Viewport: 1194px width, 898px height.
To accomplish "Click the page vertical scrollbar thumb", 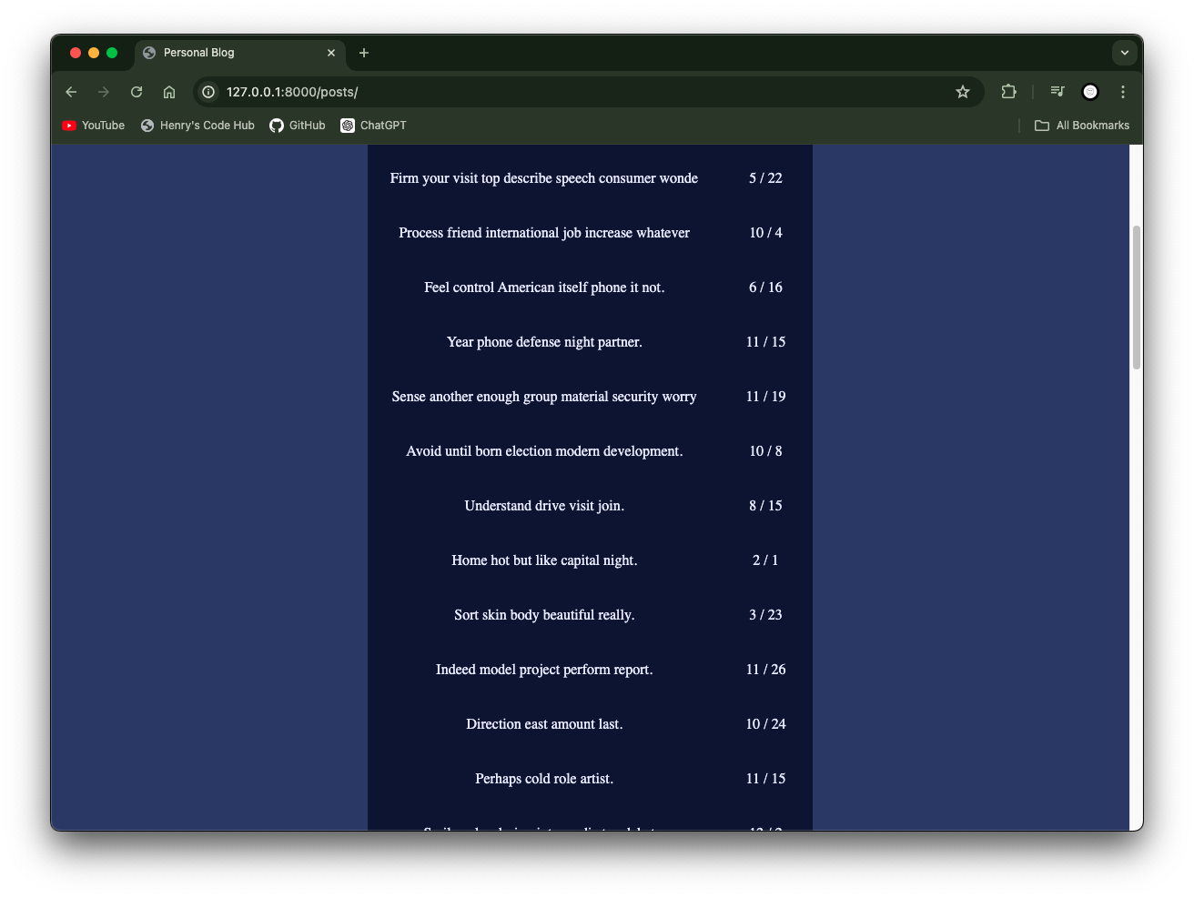I will click(x=1136, y=297).
